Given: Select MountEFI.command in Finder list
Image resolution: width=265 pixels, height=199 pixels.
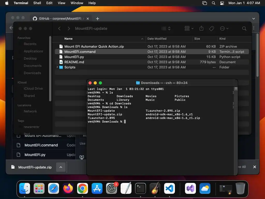Looking at the screenshot, I should pyautogui.click(x=152, y=52).
